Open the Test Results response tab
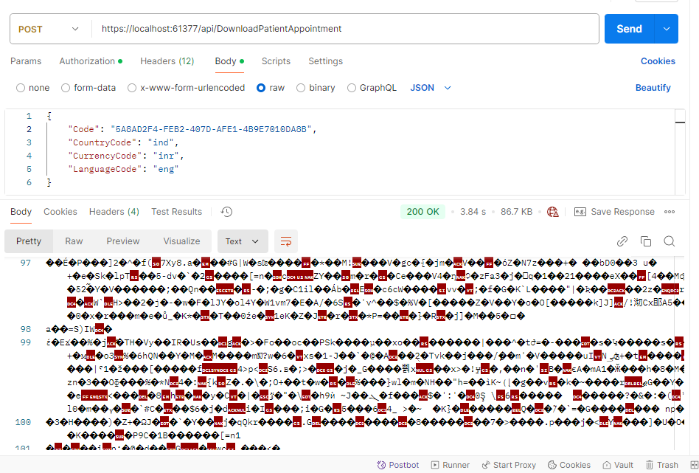This screenshot has width=699, height=473. (x=176, y=212)
